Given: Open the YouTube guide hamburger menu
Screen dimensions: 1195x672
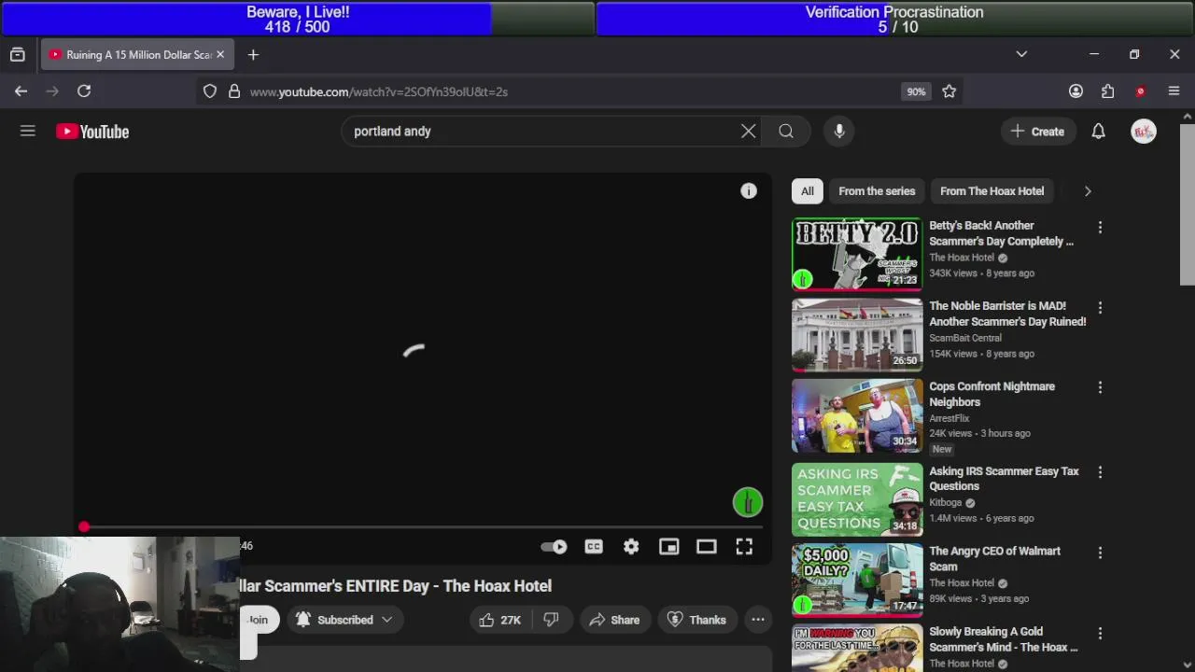Looking at the screenshot, I should click(x=28, y=132).
